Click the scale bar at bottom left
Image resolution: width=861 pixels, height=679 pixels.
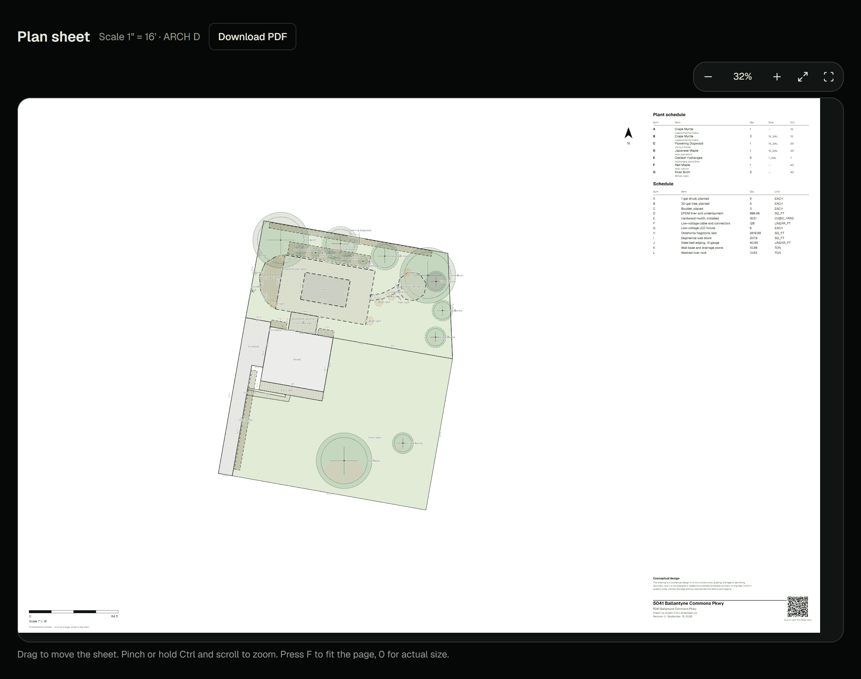pyautogui.click(x=74, y=611)
